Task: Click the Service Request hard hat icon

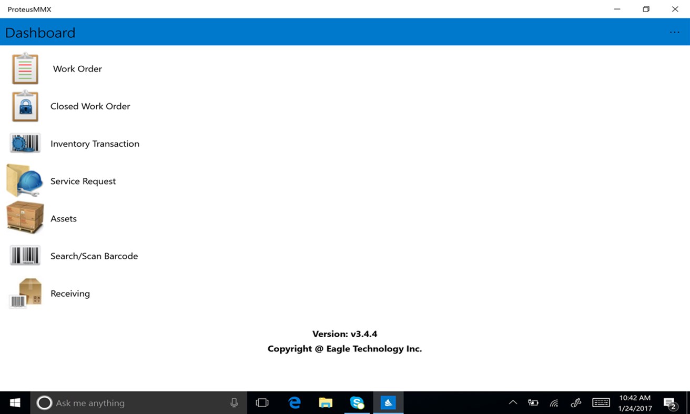Action: coord(24,180)
